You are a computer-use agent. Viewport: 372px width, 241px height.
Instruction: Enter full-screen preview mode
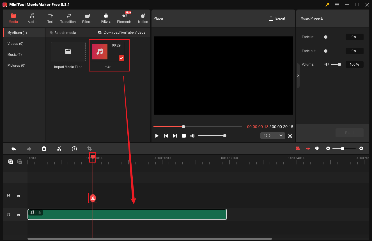pos(290,136)
